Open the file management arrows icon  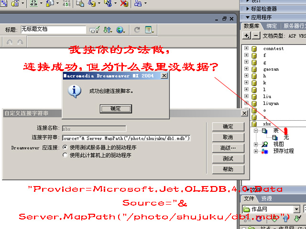click(108, 30)
